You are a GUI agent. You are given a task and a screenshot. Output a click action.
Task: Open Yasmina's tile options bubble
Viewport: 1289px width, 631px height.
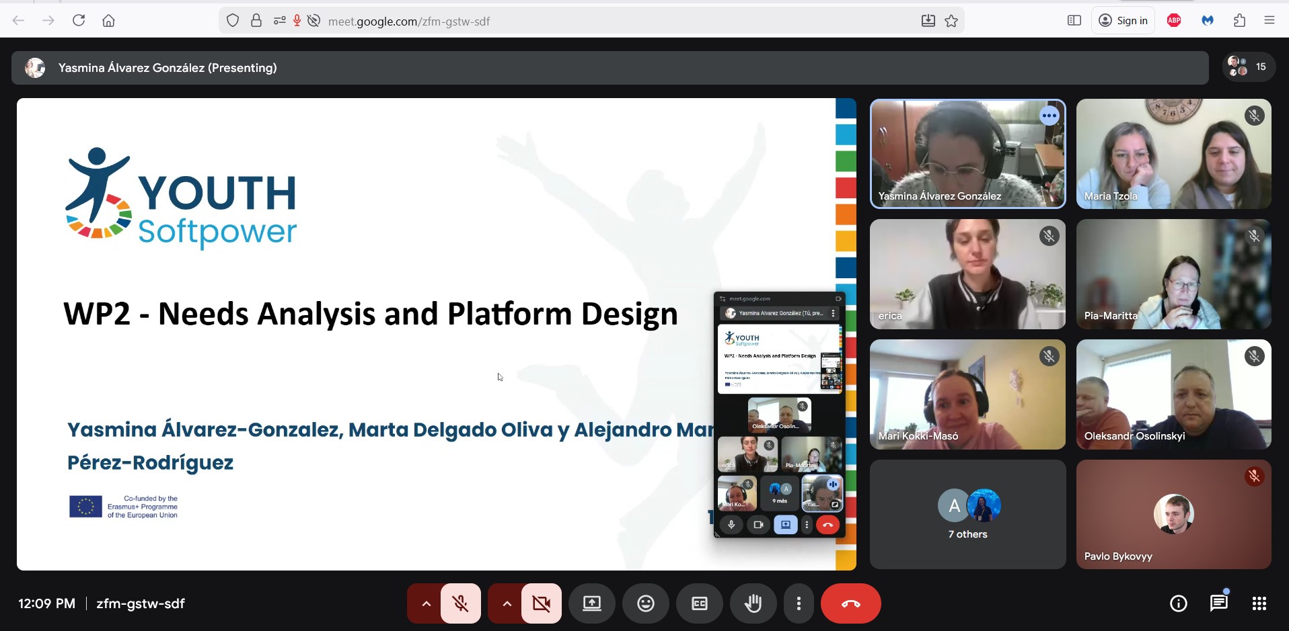tap(1049, 116)
